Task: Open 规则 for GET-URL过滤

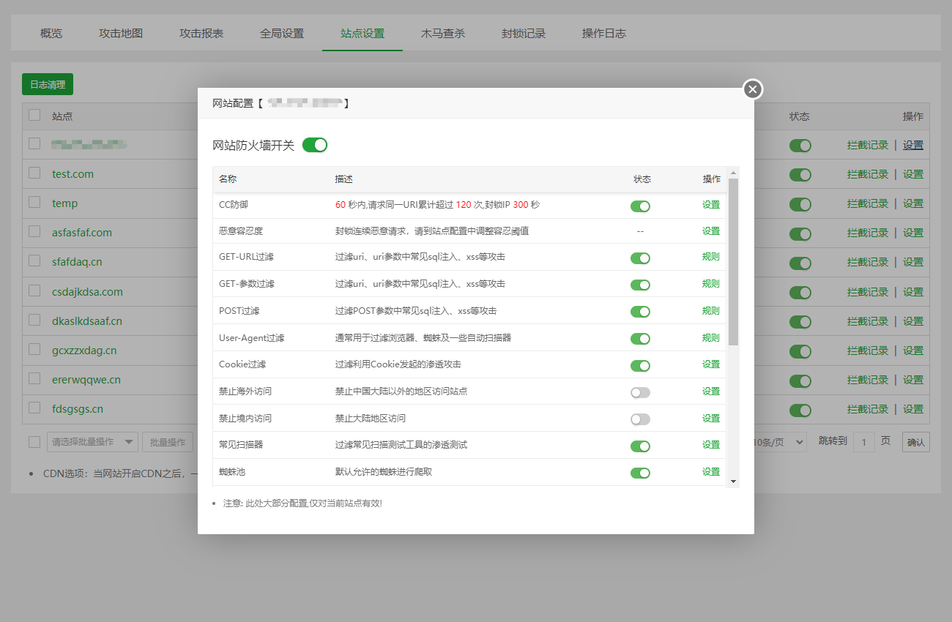Action: point(710,257)
